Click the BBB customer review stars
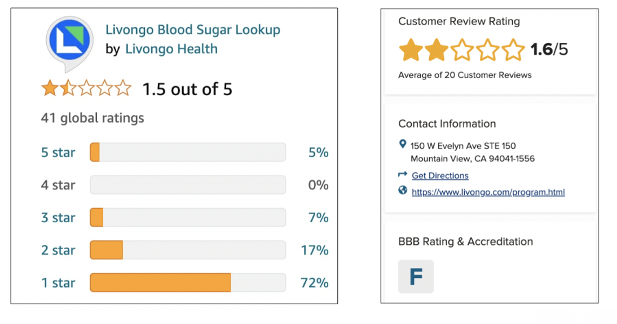617x324 pixels. pos(461,50)
